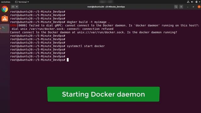Click the 'docker build -t myimage .' command

pyautogui.click(x=88, y=22)
